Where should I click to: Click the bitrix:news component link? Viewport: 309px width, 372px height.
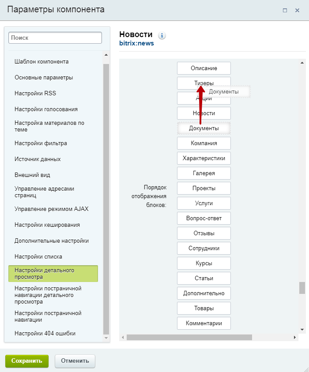click(136, 43)
